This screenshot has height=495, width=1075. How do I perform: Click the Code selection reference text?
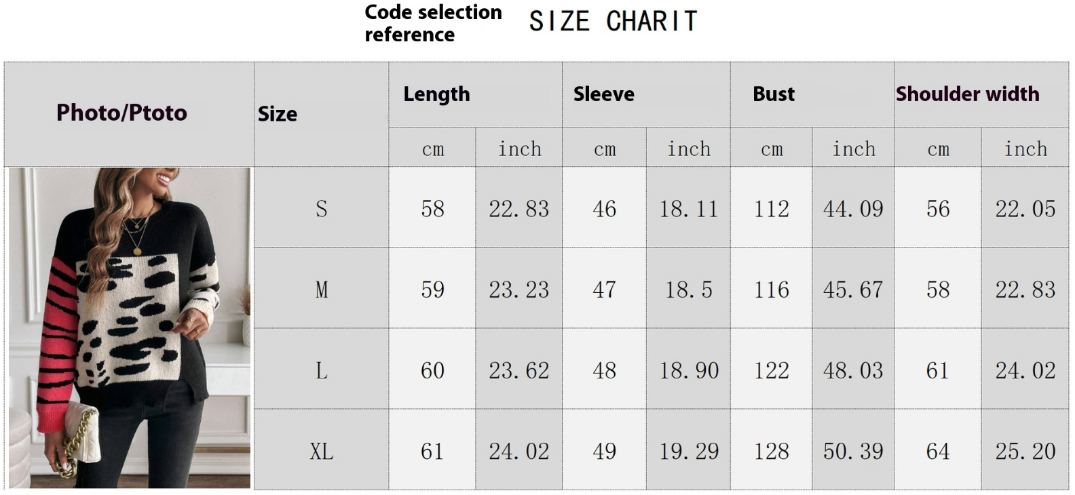click(x=433, y=23)
